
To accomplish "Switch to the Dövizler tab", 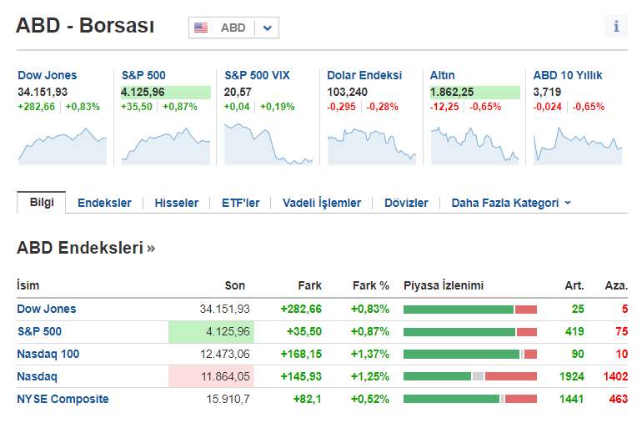I will tap(406, 203).
